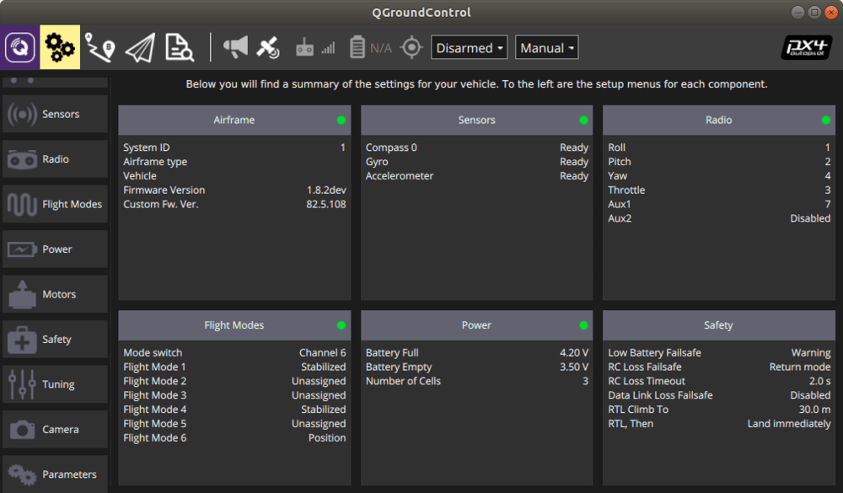Click the crosshair target icon in toolbar

pyautogui.click(x=411, y=48)
